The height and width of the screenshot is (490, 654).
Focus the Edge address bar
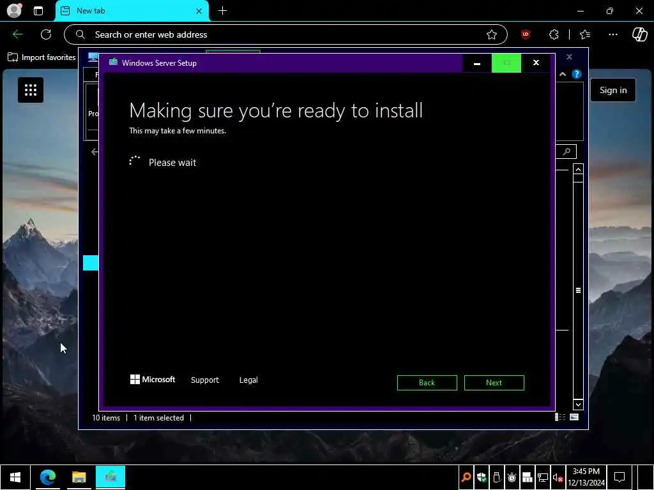(x=285, y=34)
